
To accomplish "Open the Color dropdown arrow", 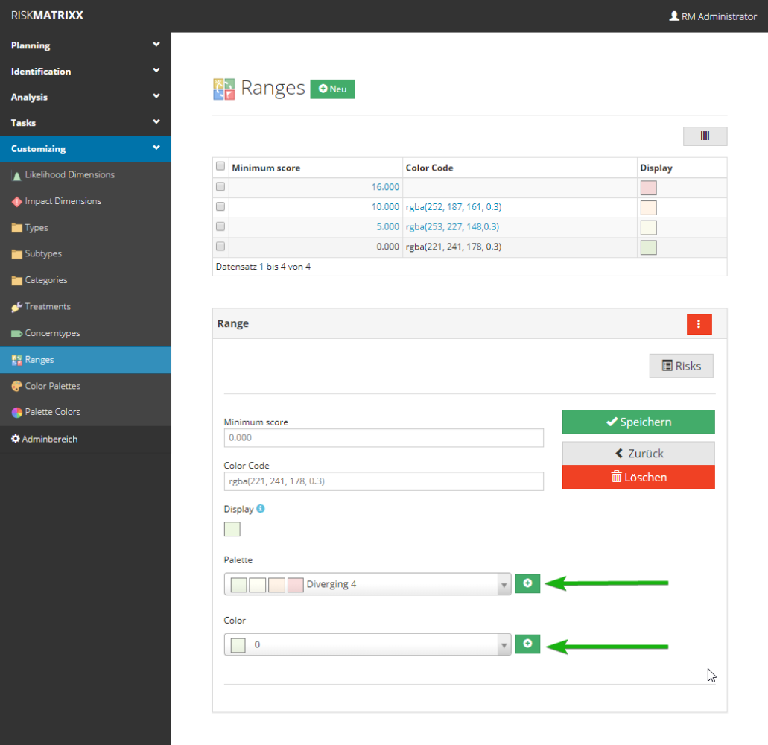I will click(x=504, y=644).
